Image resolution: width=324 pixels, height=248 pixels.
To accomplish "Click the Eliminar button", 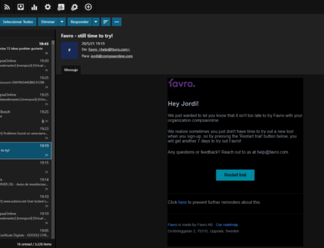I will click(x=48, y=22).
